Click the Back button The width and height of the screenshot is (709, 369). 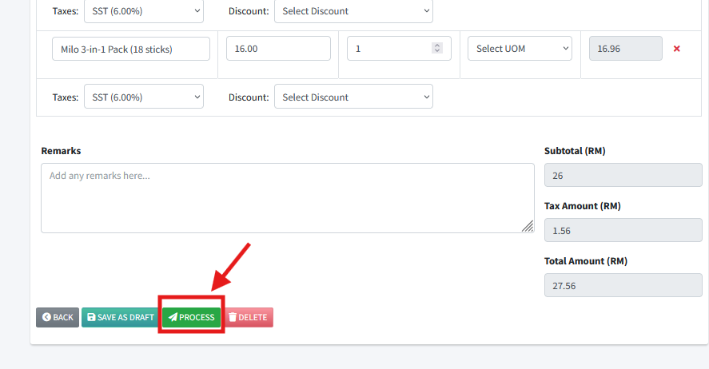click(x=58, y=317)
